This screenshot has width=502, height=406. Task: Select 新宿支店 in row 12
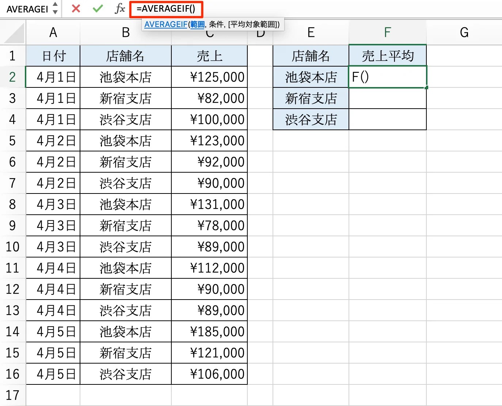click(126, 289)
